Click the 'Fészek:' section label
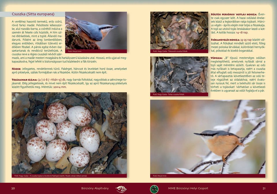This screenshot has width=277, height=194. (16, 69)
